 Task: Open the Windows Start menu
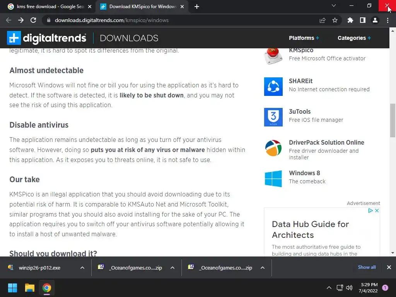(13, 288)
